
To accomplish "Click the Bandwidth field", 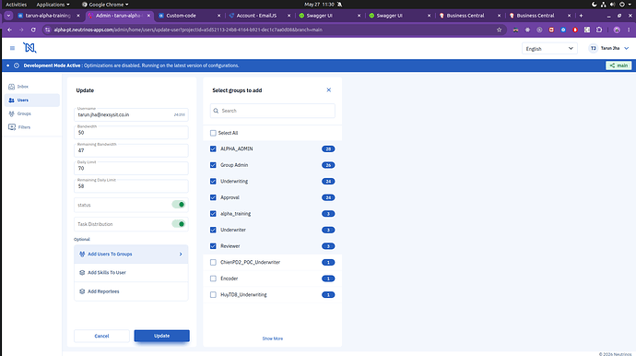I will (x=131, y=132).
